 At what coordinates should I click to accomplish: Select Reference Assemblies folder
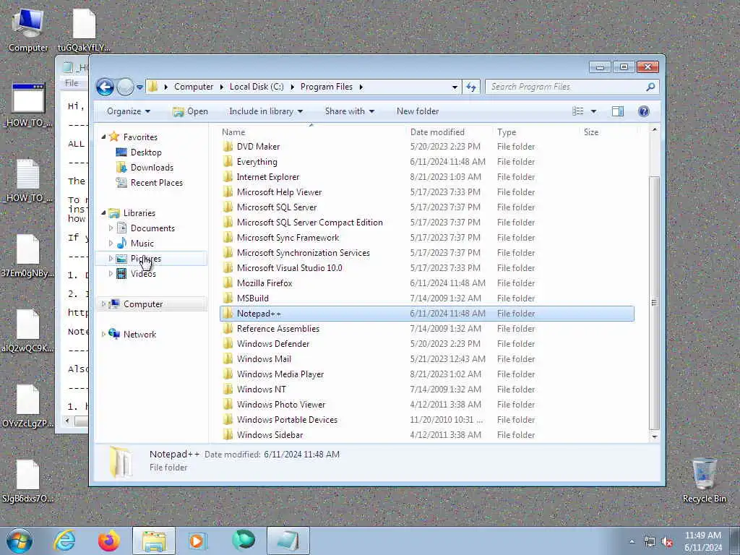click(278, 329)
